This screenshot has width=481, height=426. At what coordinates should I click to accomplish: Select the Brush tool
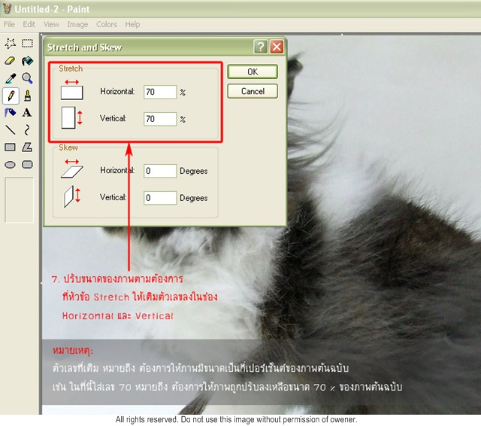tap(28, 96)
